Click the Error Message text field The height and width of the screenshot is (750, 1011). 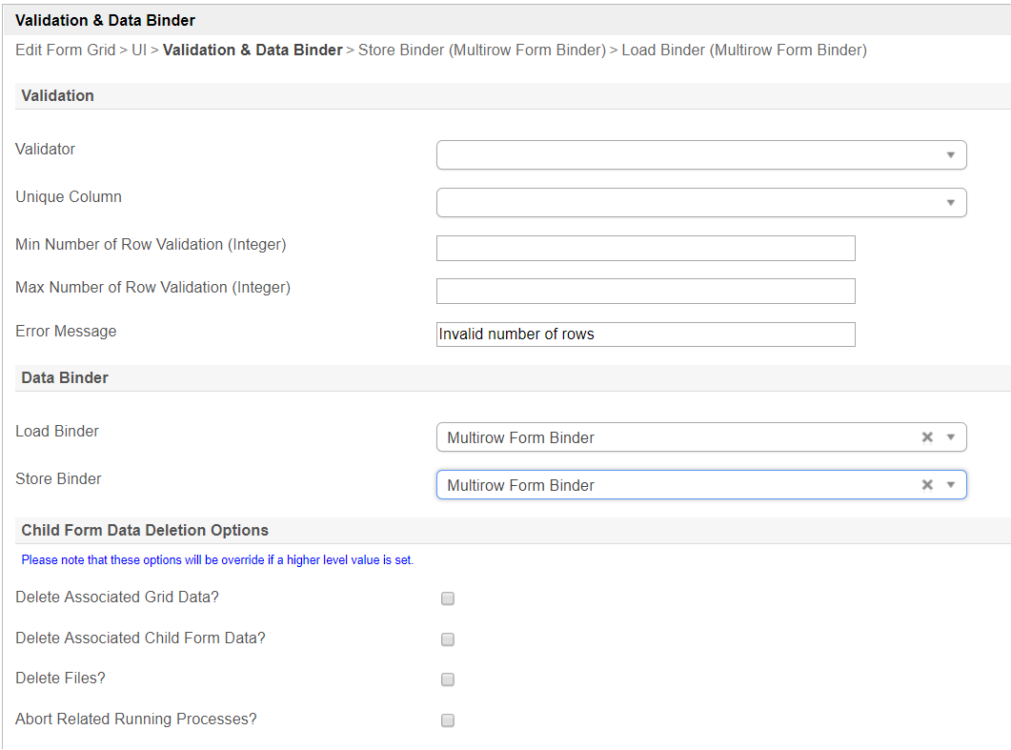click(645, 334)
